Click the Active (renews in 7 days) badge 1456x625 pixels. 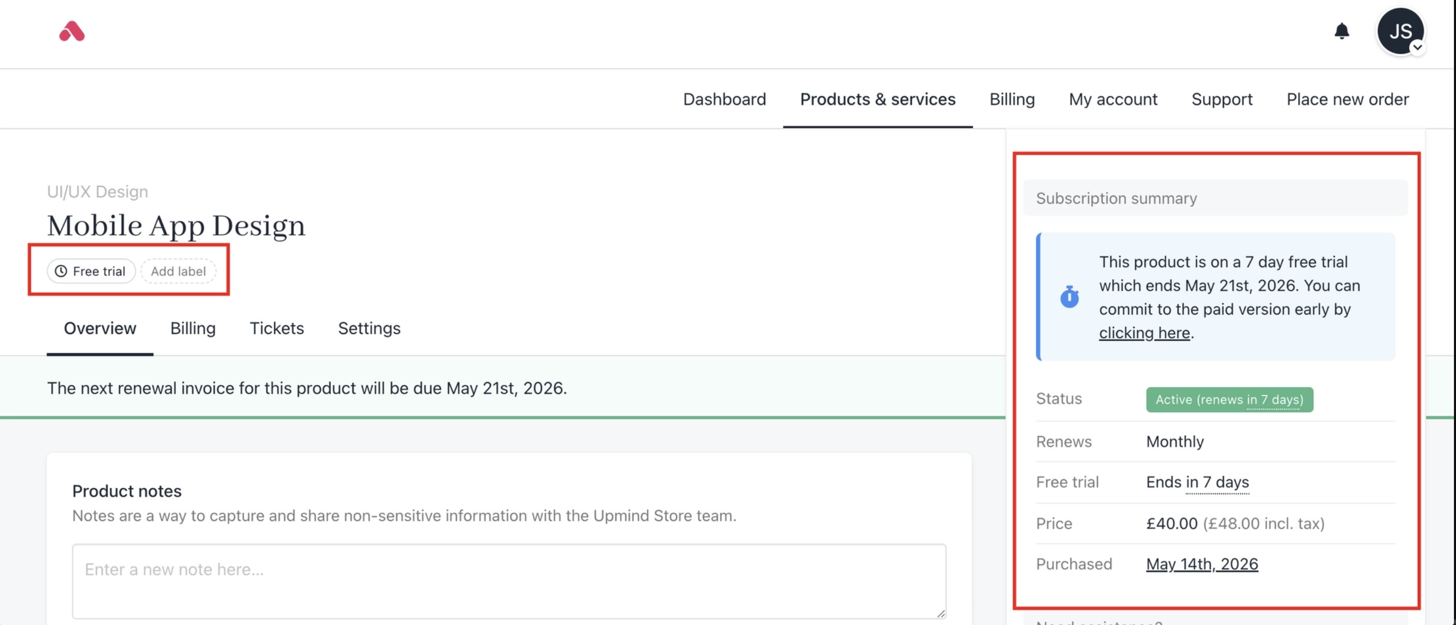1229,399
